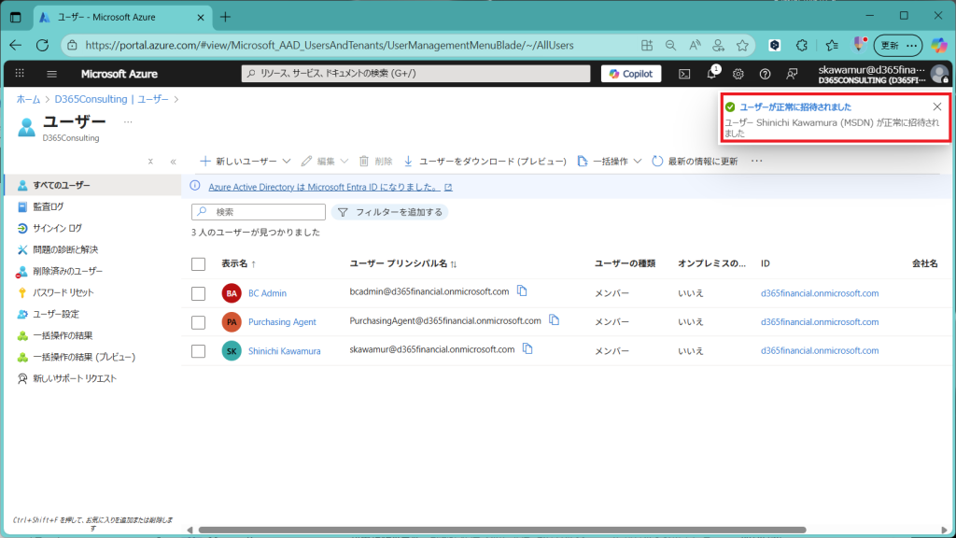Dismiss the user invited notification
Viewport: 956px width, 538px height.
(x=937, y=106)
